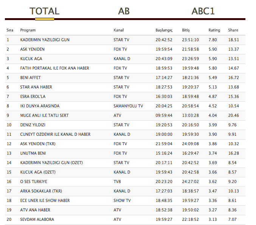The width and height of the screenshot is (256, 225).
Task: Click ARKA SOKAKLAR (TKR) program name
Action: (x=41, y=191)
